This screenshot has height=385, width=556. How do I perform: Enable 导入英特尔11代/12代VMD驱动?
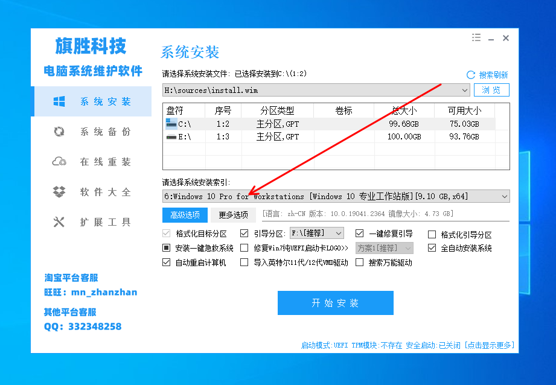tap(244, 262)
